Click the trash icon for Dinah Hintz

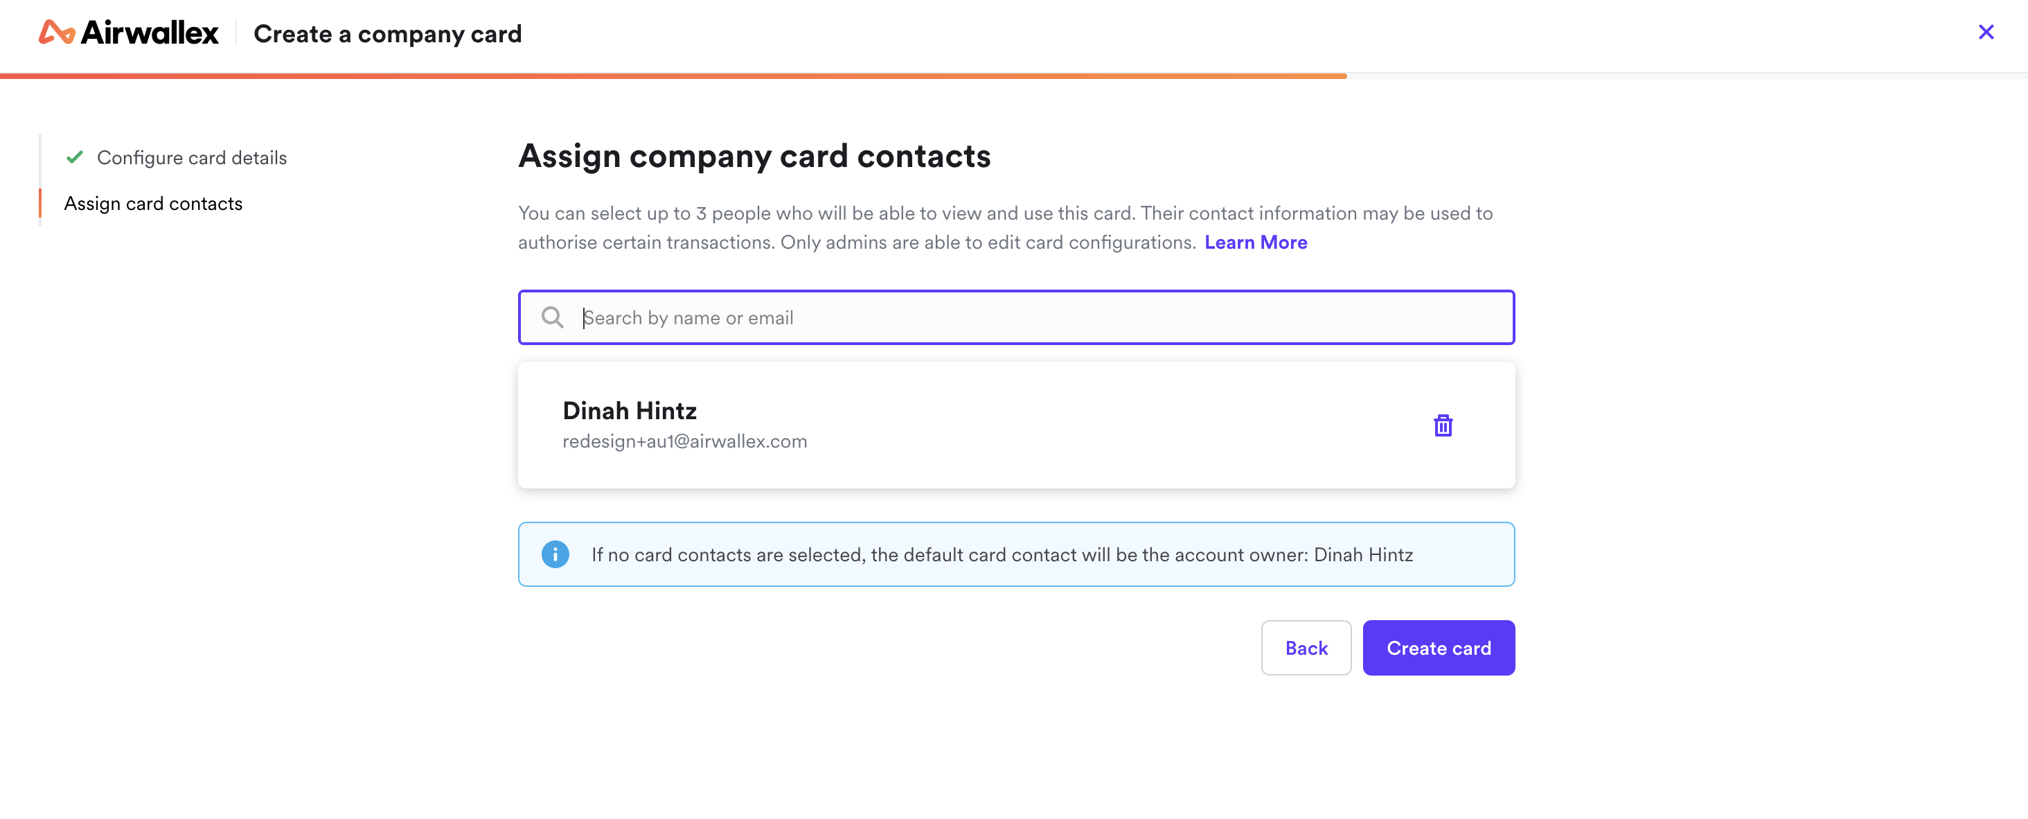[1442, 425]
